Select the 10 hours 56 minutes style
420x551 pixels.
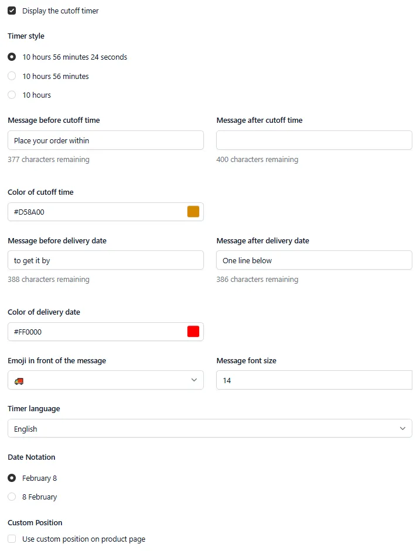tap(12, 76)
